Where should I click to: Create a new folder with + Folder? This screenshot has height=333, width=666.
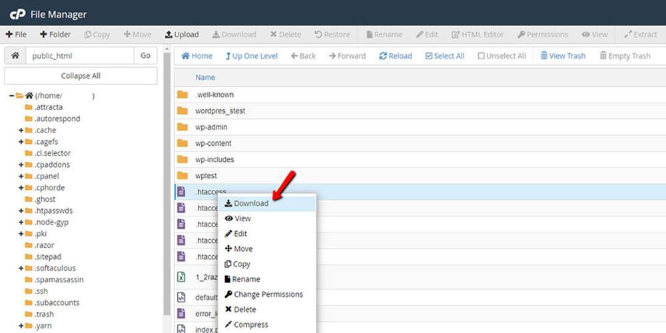[55, 35]
